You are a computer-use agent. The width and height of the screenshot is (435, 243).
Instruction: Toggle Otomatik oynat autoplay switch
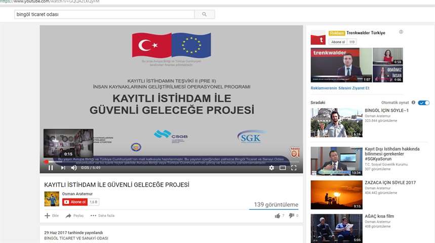424,103
